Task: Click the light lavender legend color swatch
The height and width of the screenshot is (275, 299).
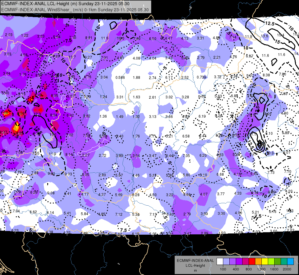Action: click(226, 262)
